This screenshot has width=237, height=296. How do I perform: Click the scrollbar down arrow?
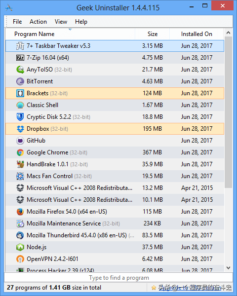pyautogui.click(x=228, y=268)
